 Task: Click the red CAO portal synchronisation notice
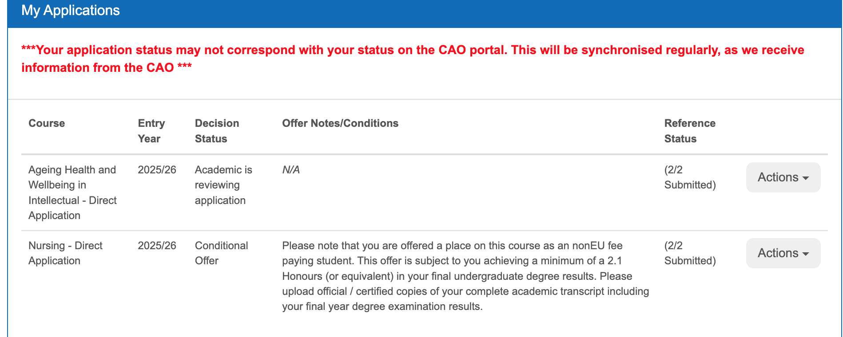[413, 59]
